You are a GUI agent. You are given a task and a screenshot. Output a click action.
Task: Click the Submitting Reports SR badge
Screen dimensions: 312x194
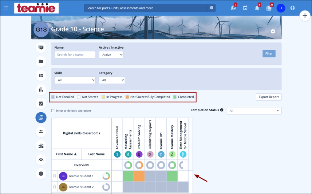(x=150, y=154)
